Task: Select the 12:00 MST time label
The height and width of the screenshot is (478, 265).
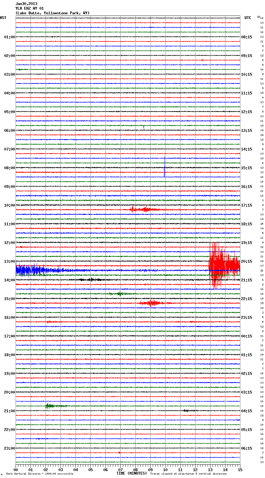Action: (10, 243)
